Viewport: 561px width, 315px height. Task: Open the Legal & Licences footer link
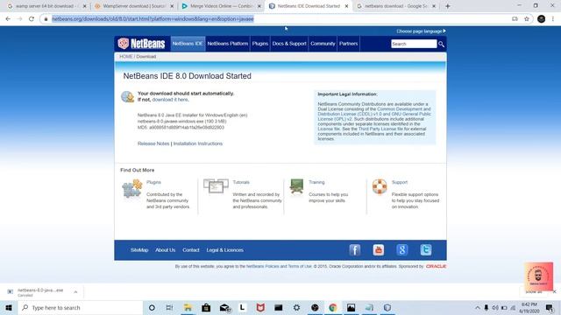coord(225,250)
